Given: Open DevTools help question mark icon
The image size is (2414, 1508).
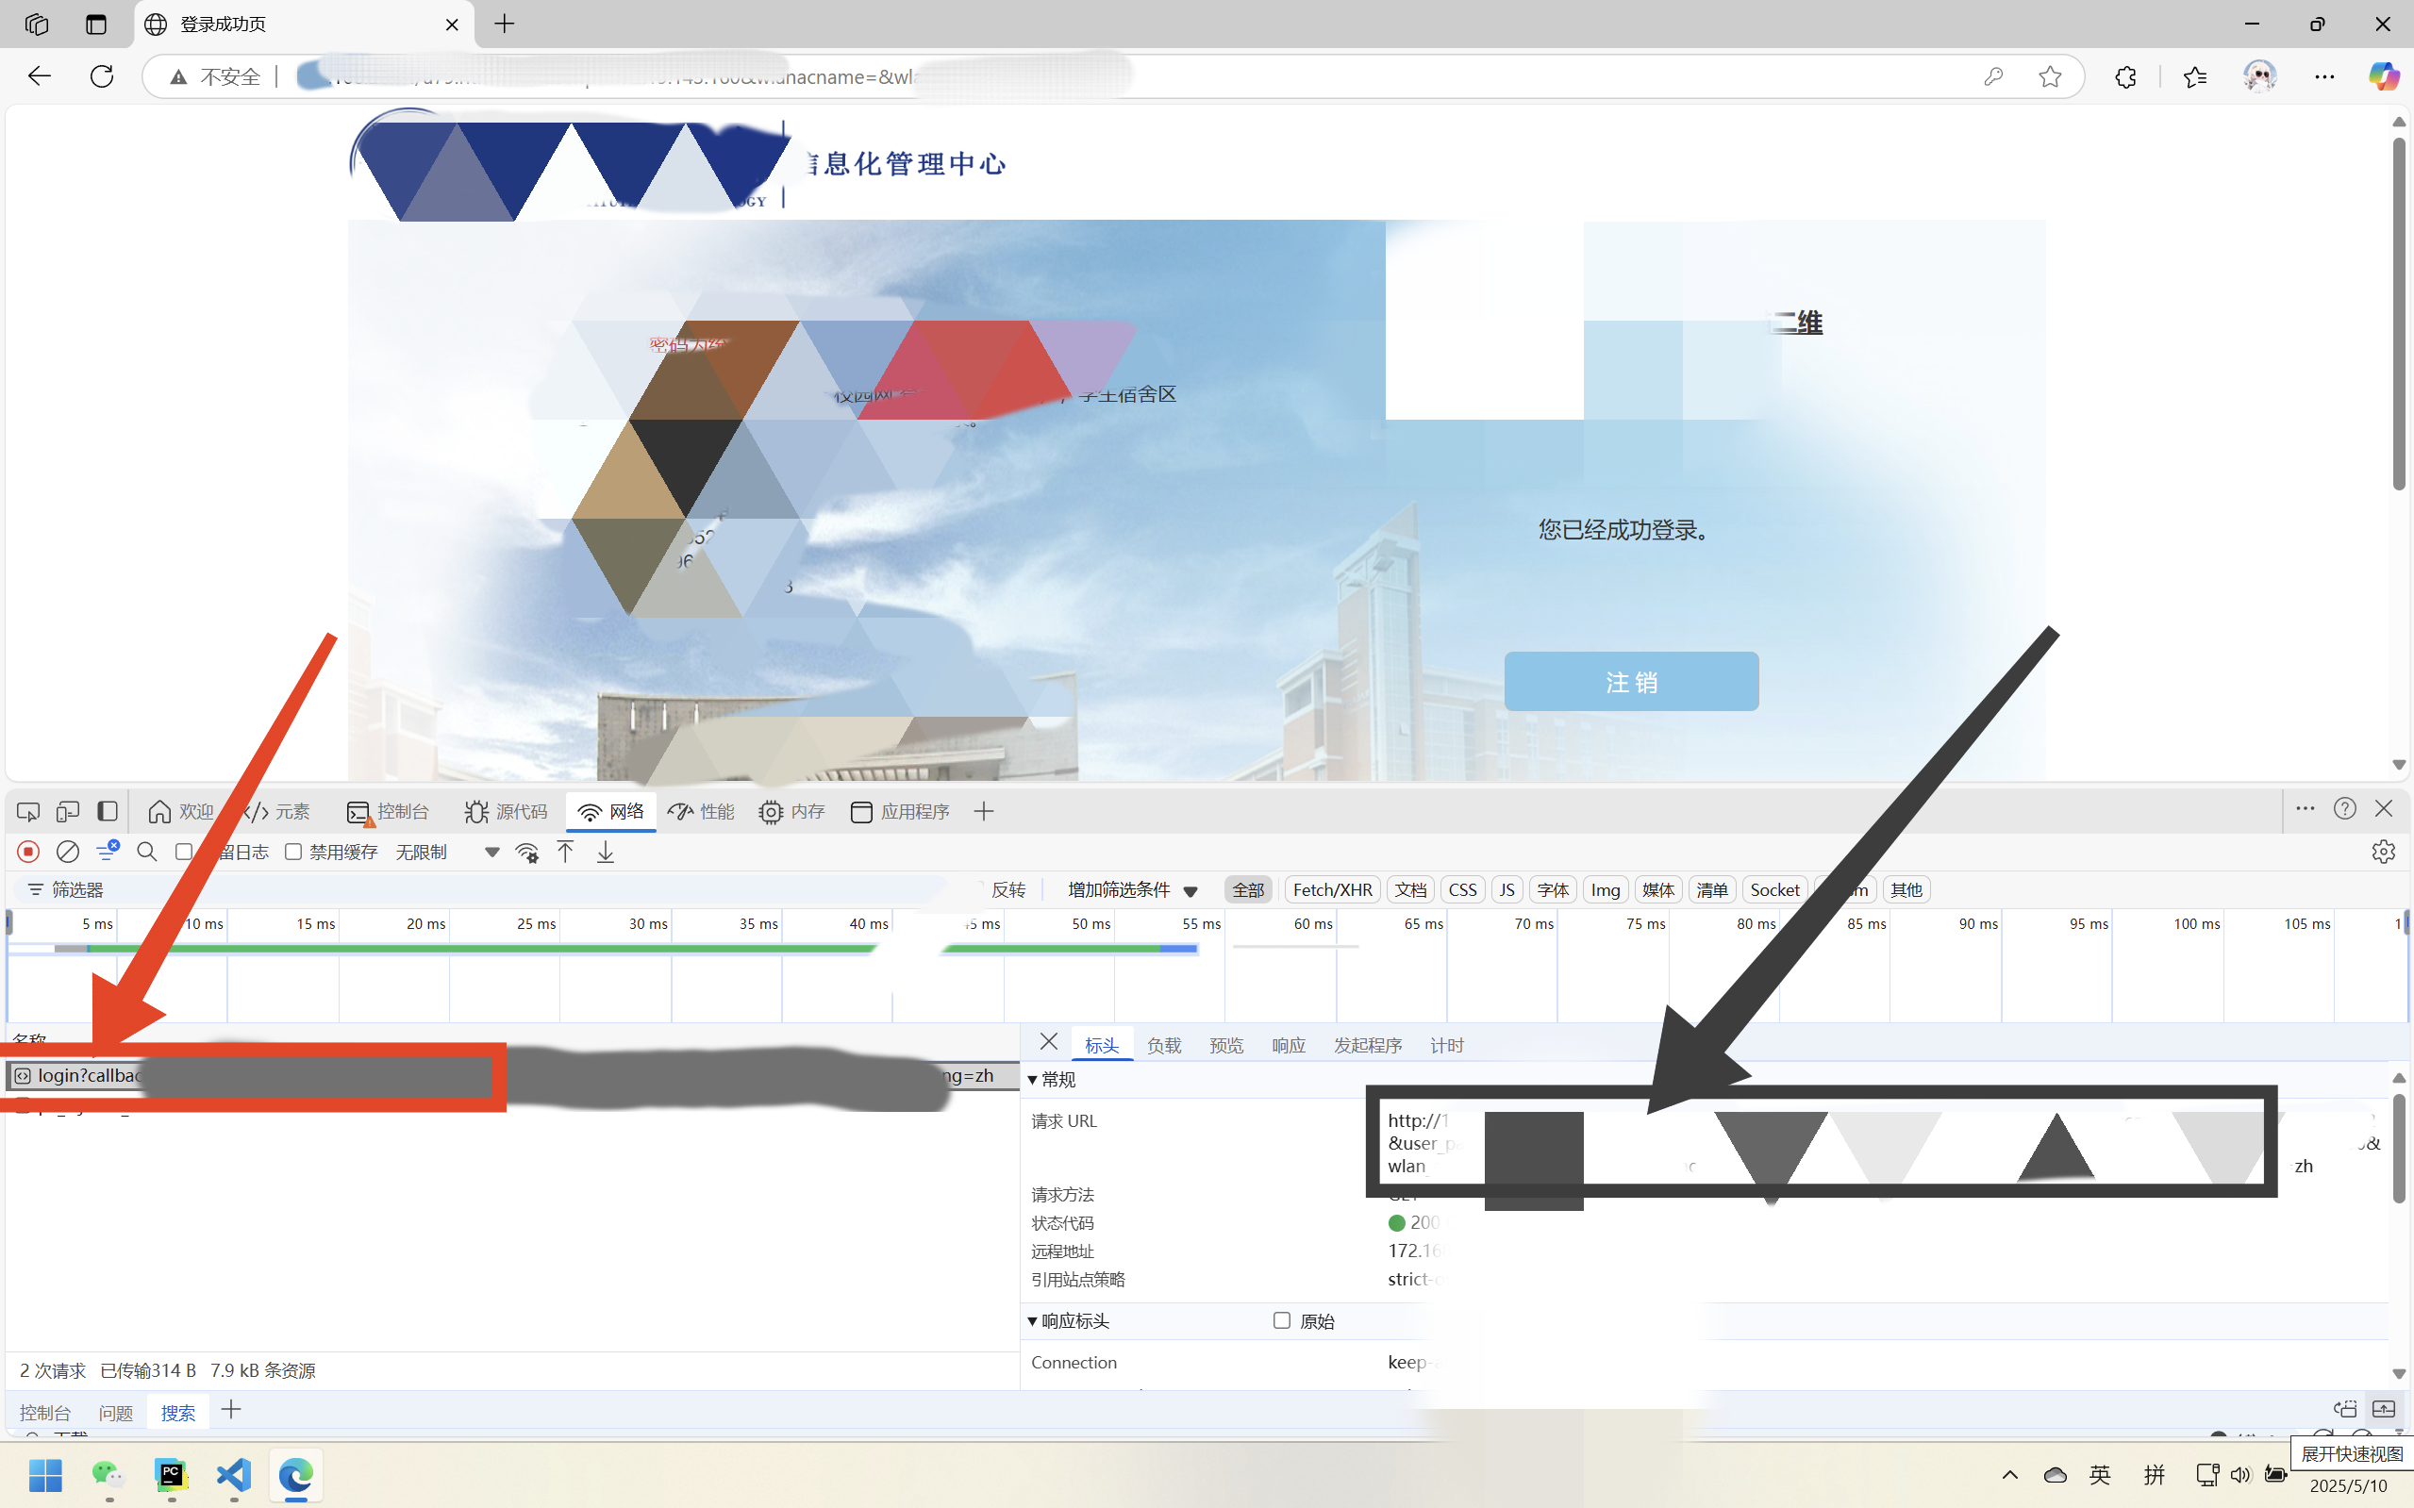Looking at the screenshot, I should 2344,809.
